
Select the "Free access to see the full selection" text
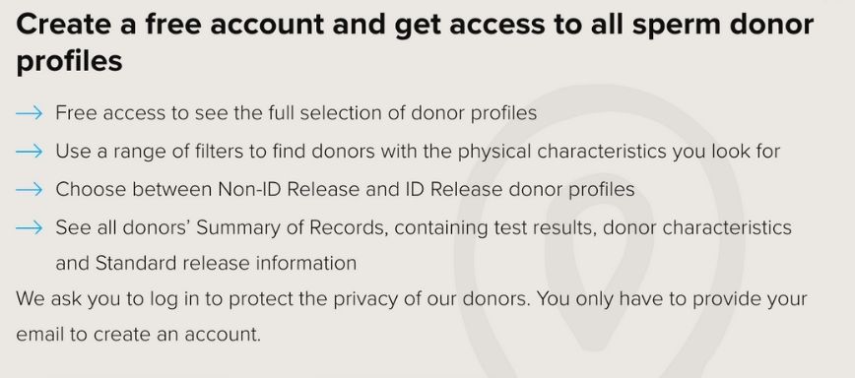pyautogui.click(x=219, y=113)
